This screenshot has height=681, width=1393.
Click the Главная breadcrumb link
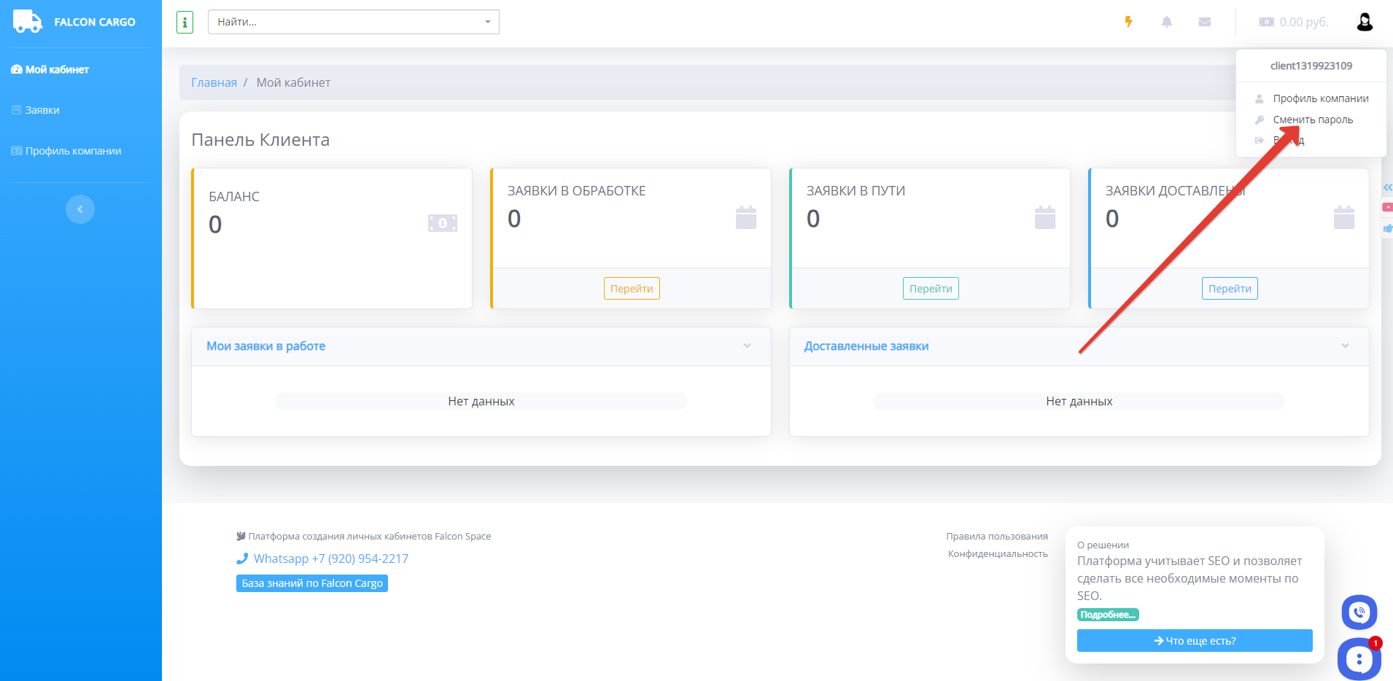pos(214,82)
